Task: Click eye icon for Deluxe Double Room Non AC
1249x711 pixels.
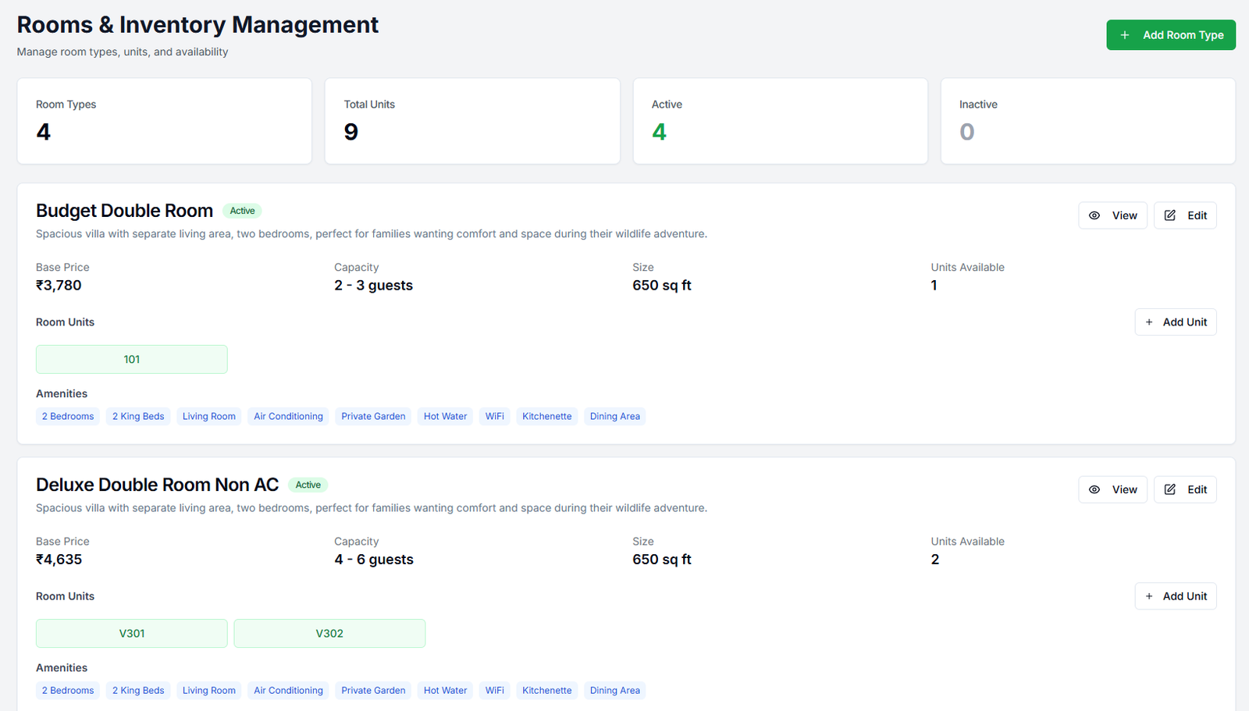Action: 1094,489
